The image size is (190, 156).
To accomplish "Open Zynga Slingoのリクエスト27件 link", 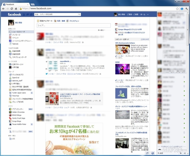I will (x=130, y=29).
